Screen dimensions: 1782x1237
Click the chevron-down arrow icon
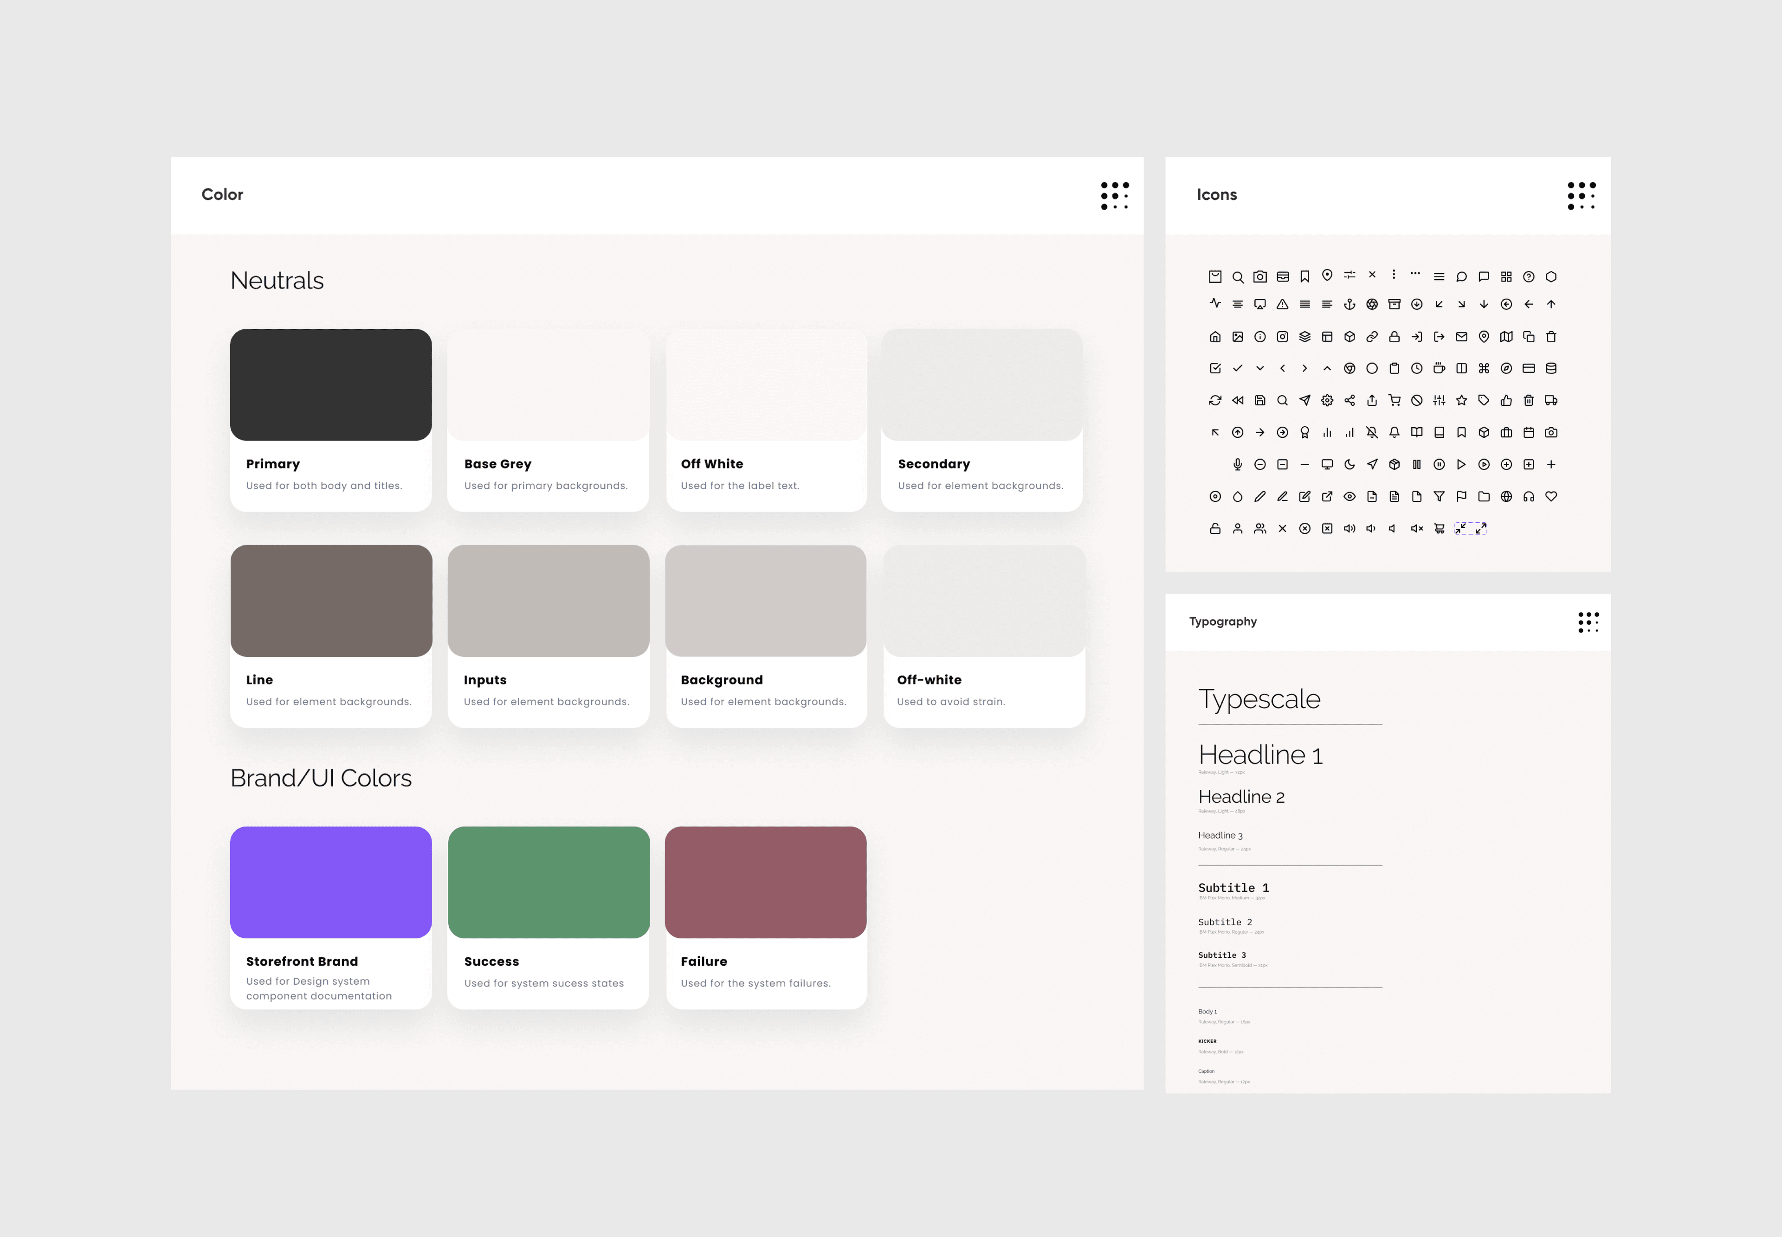click(1260, 368)
